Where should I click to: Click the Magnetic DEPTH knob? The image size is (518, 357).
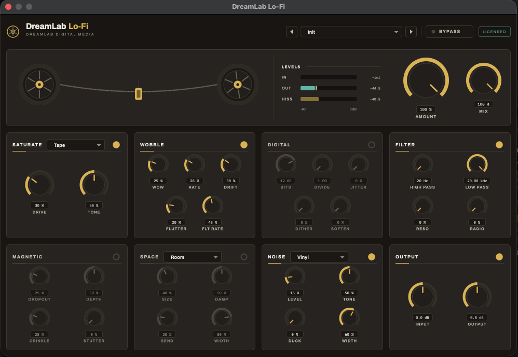pos(94,277)
